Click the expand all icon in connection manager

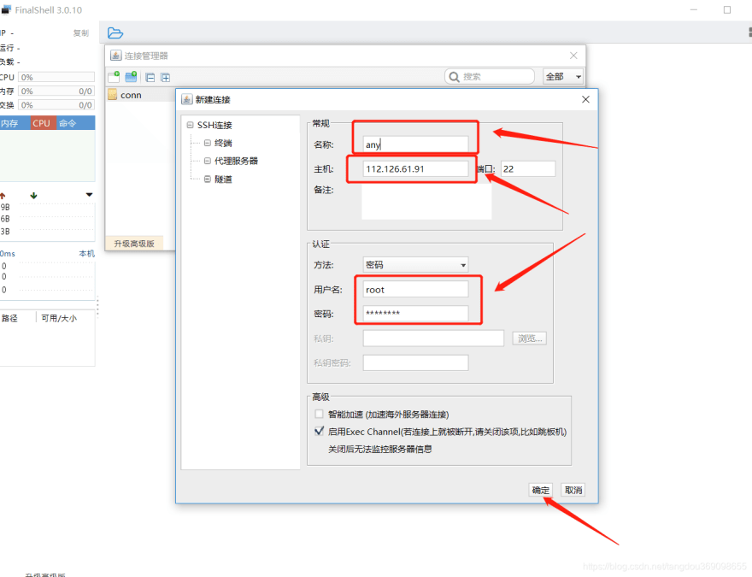[166, 77]
